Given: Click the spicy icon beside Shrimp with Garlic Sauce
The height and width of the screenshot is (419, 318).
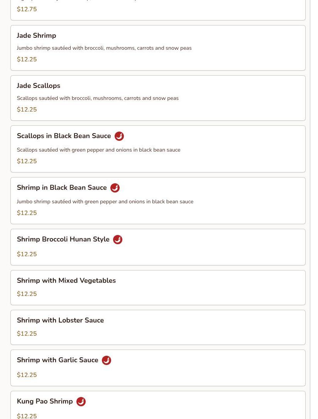Looking at the screenshot, I should pyautogui.click(x=107, y=360).
